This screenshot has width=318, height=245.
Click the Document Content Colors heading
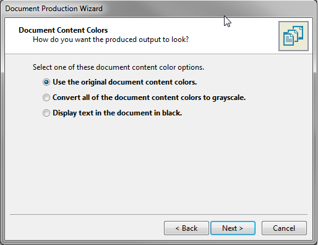tap(63, 30)
